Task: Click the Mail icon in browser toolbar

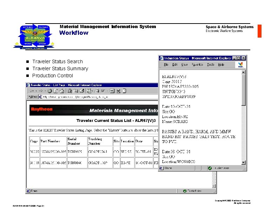Action: [x=90, y=91]
